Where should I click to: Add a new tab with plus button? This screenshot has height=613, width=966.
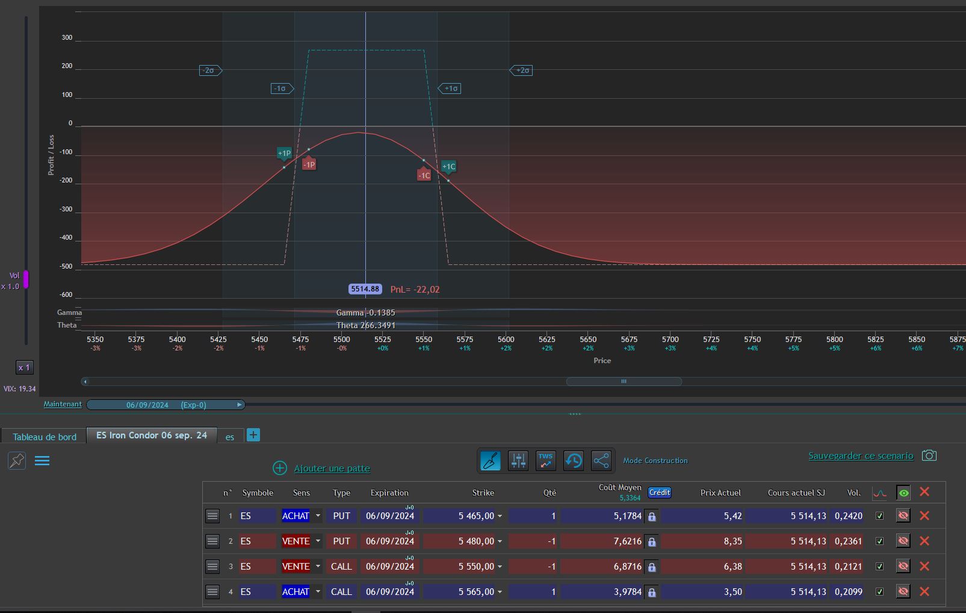pyautogui.click(x=253, y=435)
